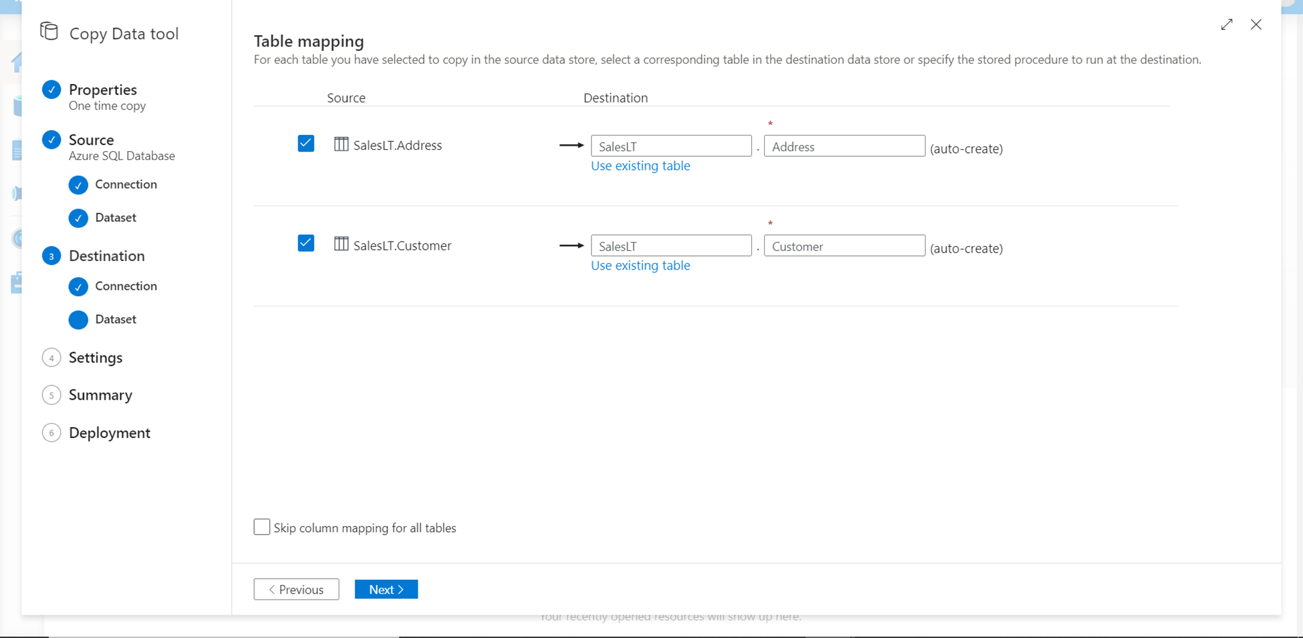Uncheck the SalesLT.Address source table checkbox

pos(306,143)
